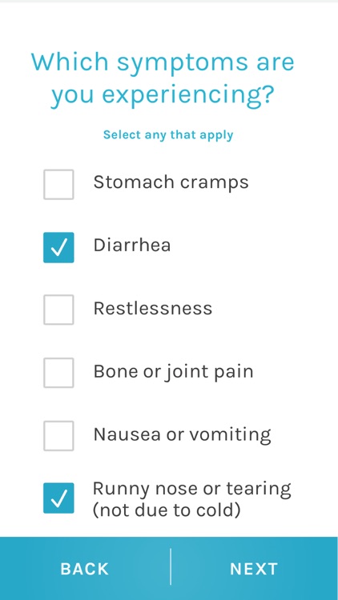
Task: Click the 'Which symptoms are you experiencing?' heading
Action: tap(163, 78)
